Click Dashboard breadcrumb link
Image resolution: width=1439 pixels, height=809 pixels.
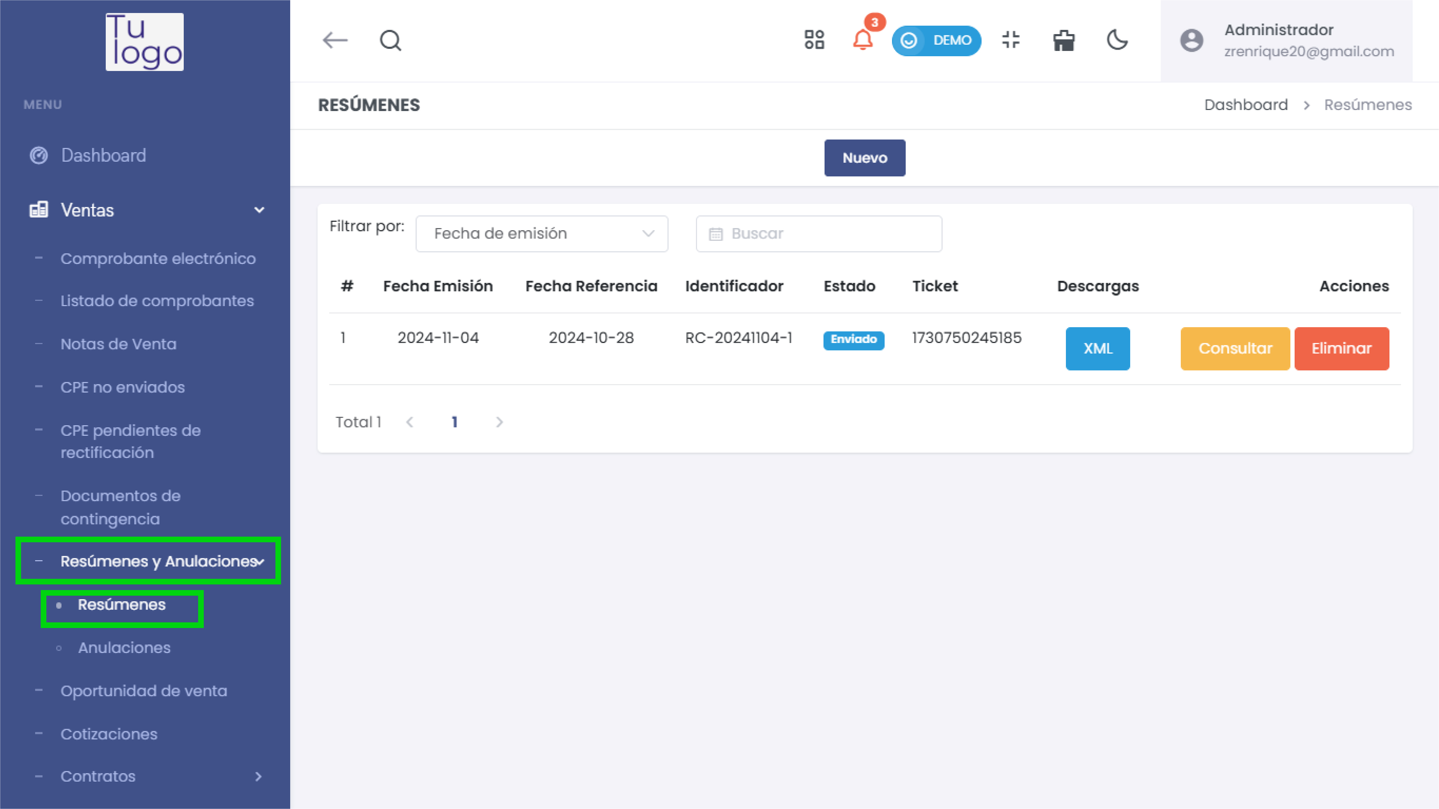(x=1246, y=104)
